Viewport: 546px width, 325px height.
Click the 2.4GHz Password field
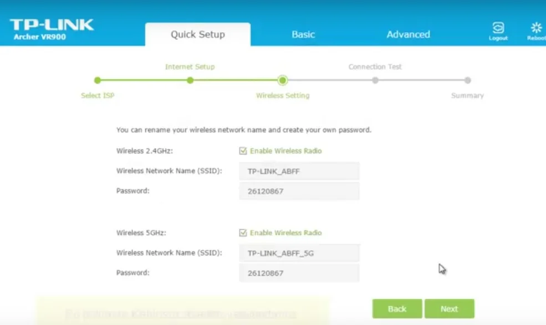299,191
